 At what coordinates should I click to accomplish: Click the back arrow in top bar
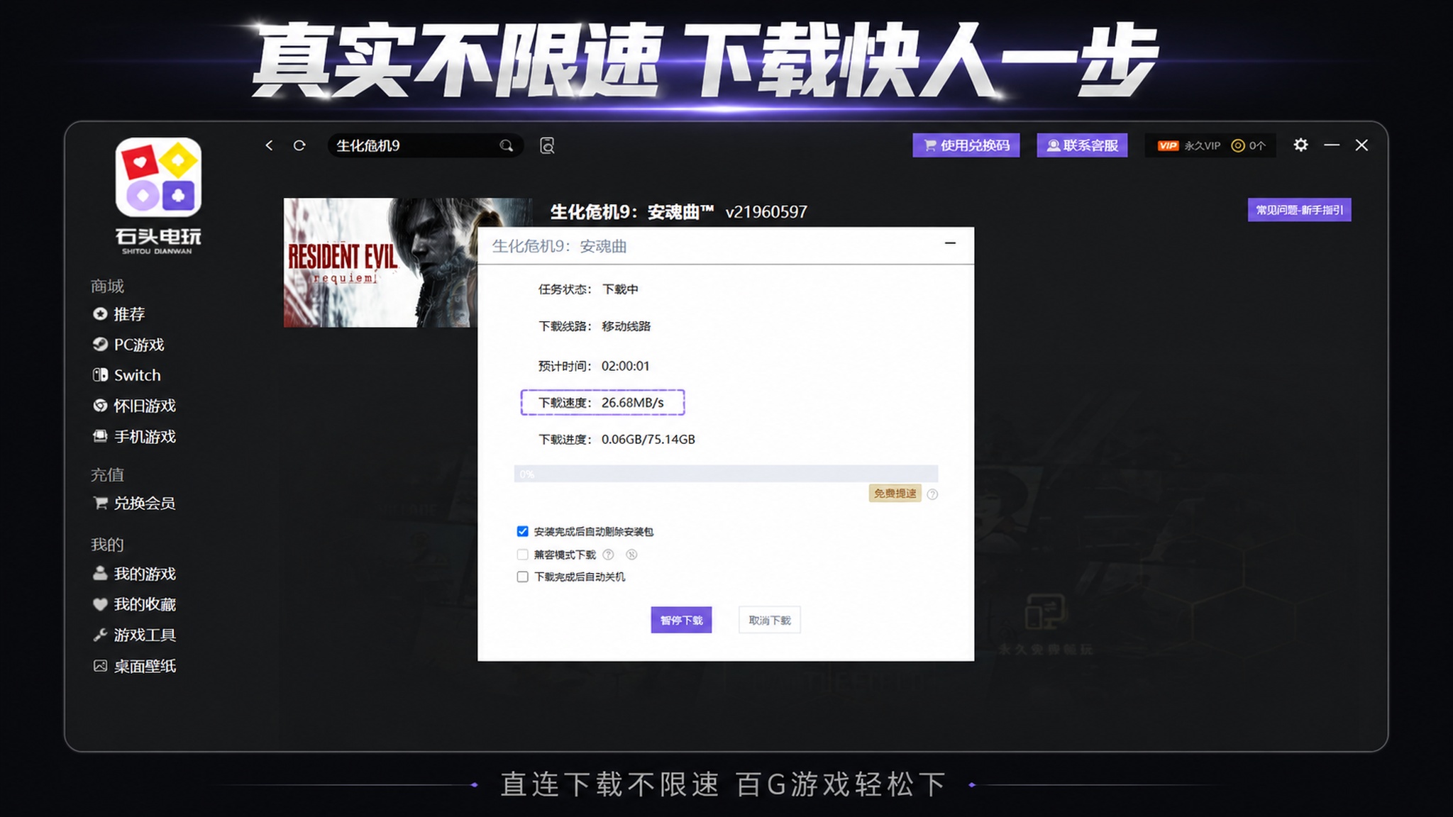coord(269,145)
